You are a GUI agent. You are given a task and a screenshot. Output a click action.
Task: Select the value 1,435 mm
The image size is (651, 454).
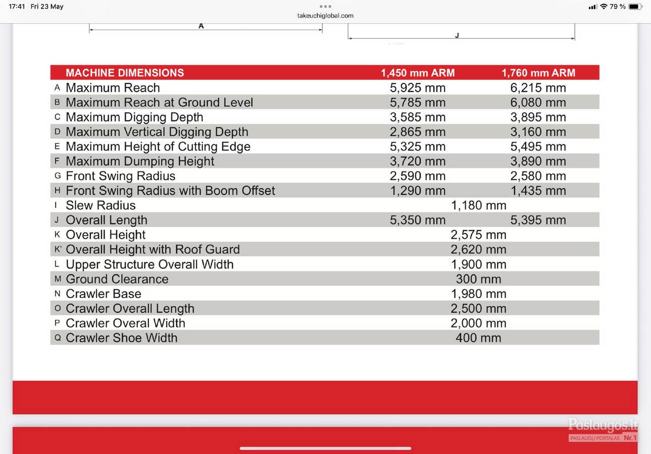tap(538, 191)
